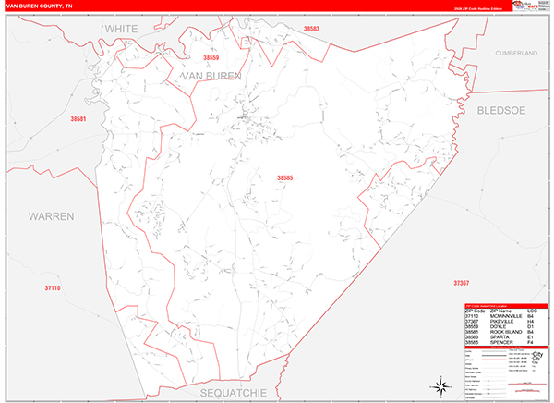
Task: Click SPARTA in the ZIP index table
Action: pos(499,337)
